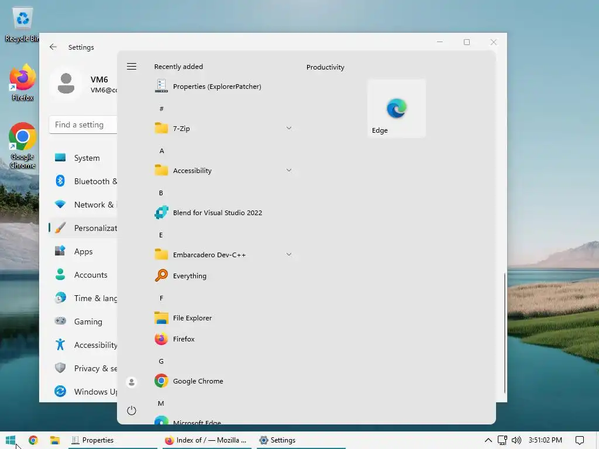Open the Embarcadero Dev-C++ folder icon
The height and width of the screenshot is (449, 599).
pos(161,255)
